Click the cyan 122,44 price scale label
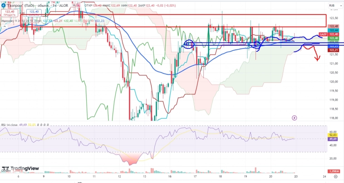Screen dimensions: 344x183 [x=334, y=30]
